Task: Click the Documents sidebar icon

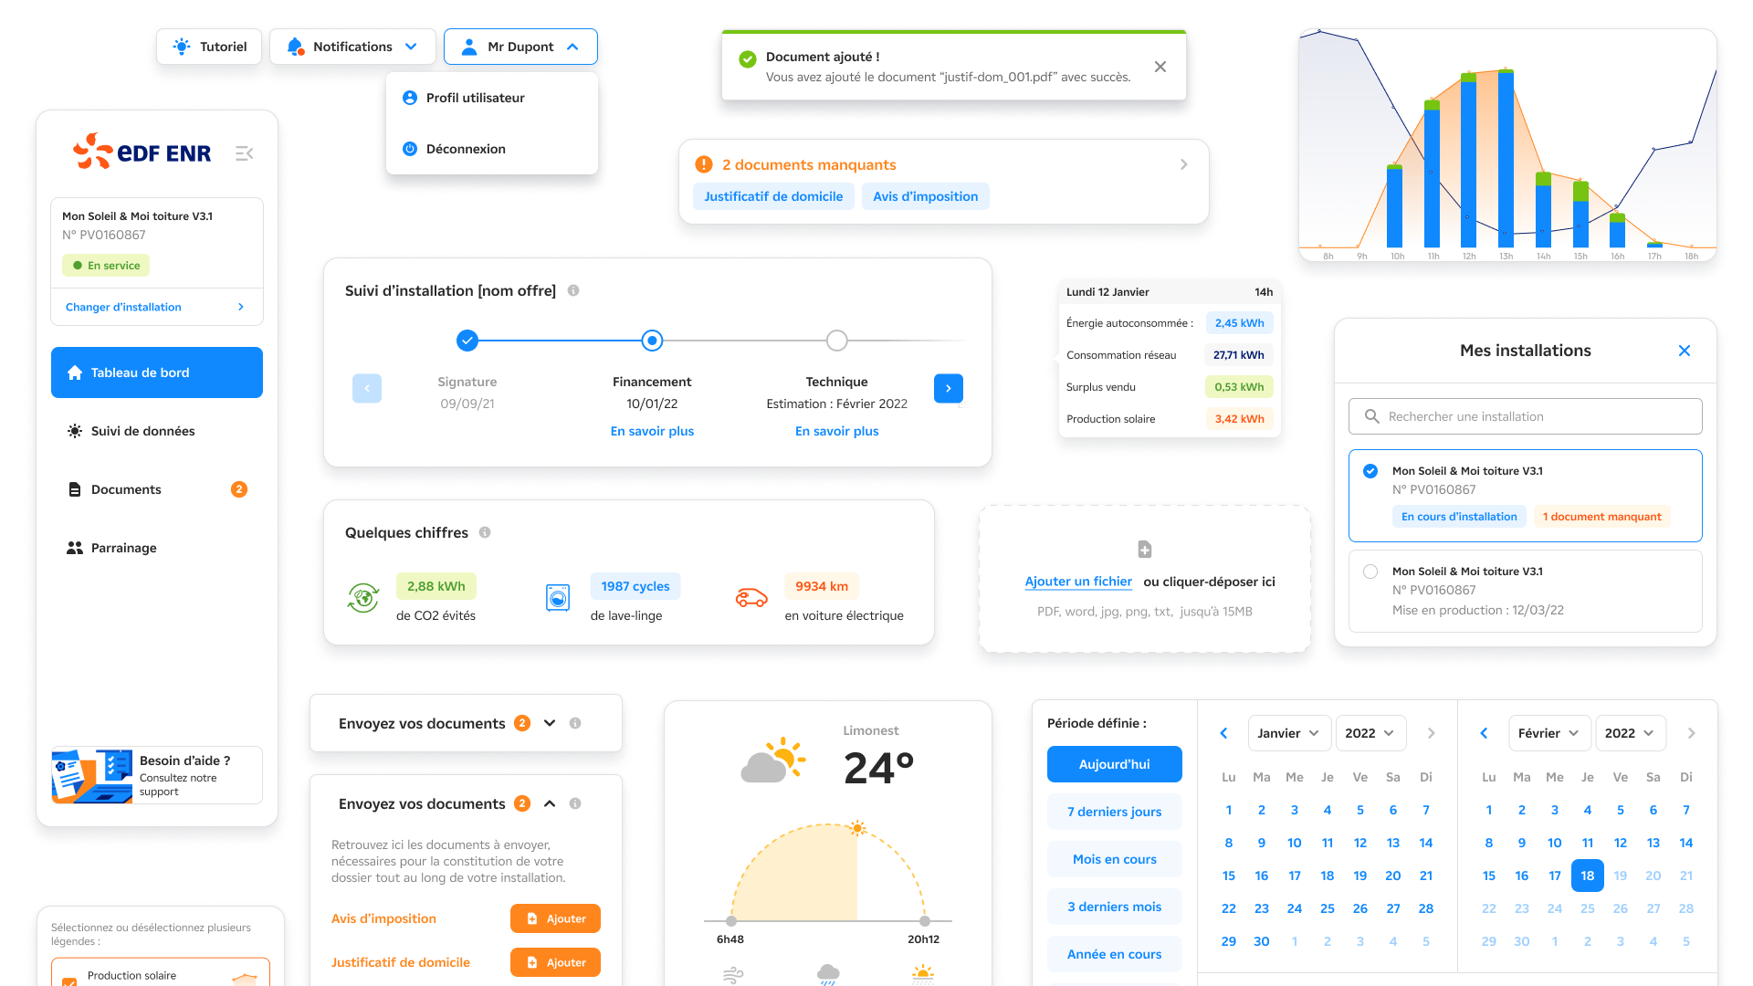Action: pos(75,488)
